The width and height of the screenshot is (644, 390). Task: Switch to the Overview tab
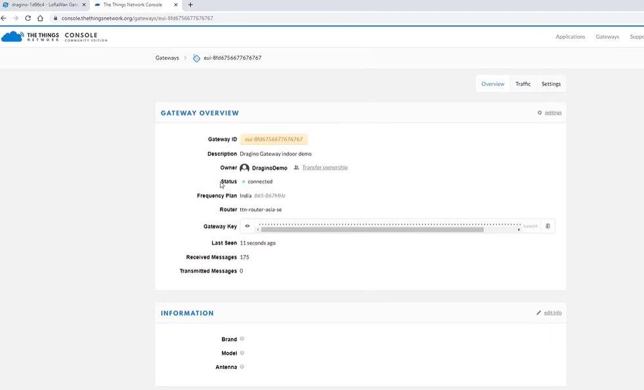[492, 84]
